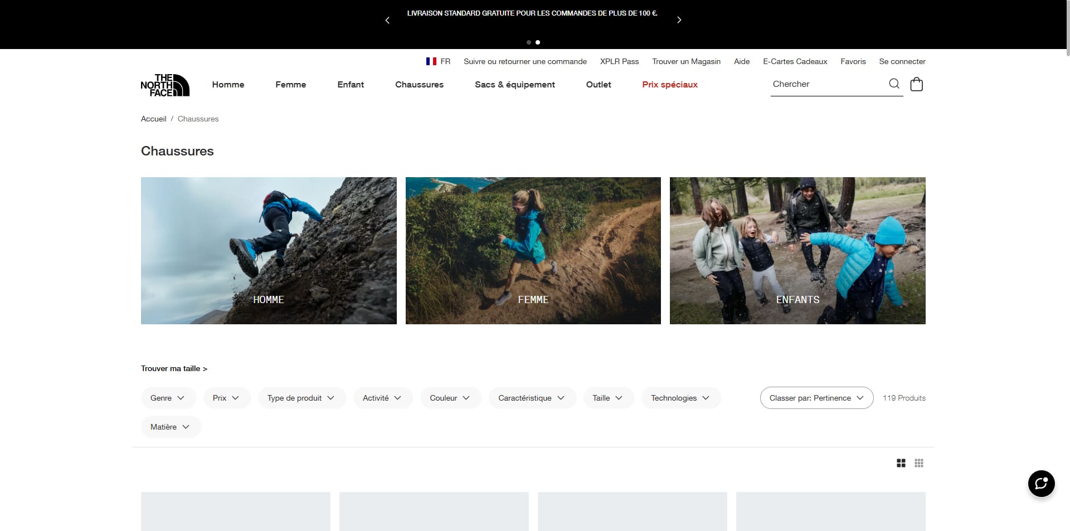Select second carousel dot indicator
The width and height of the screenshot is (1070, 531).
(538, 42)
